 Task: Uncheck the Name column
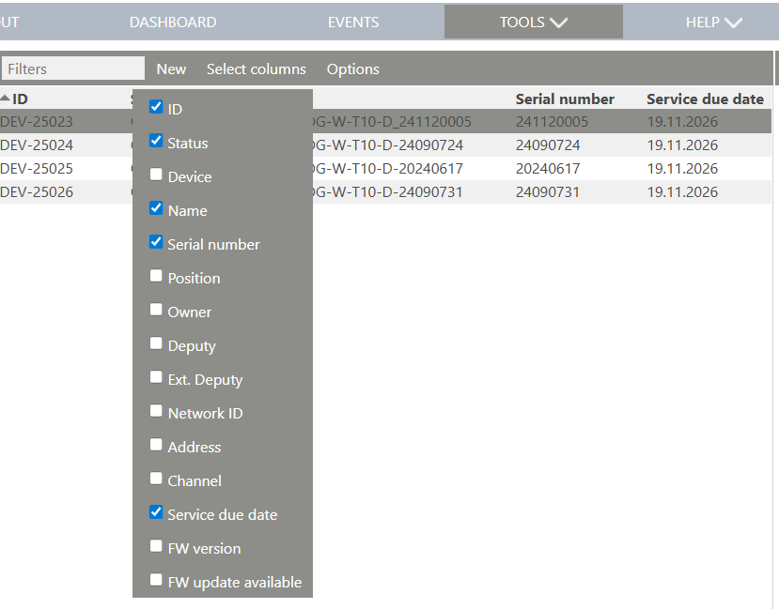tap(156, 207)
